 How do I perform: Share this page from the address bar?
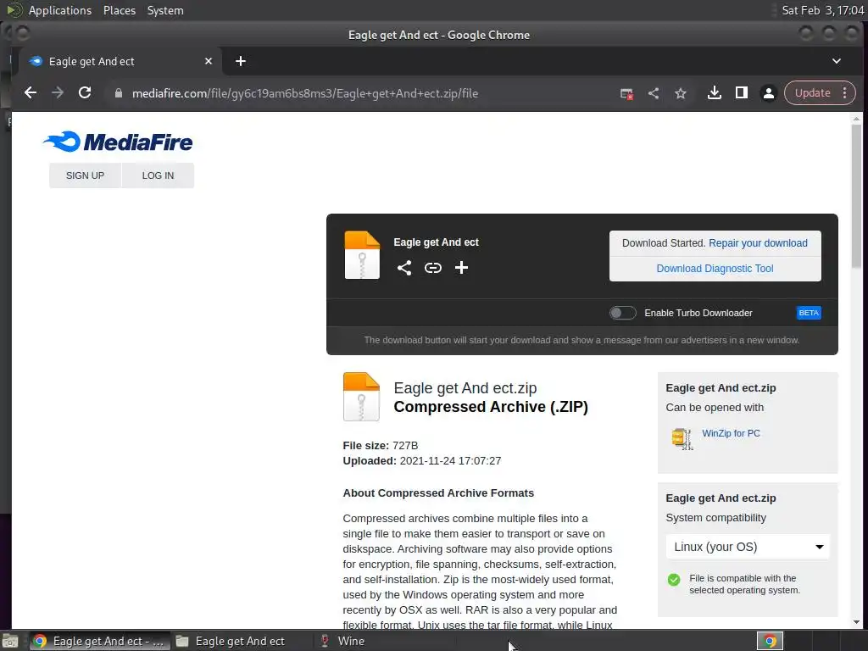tap(654, 93)
